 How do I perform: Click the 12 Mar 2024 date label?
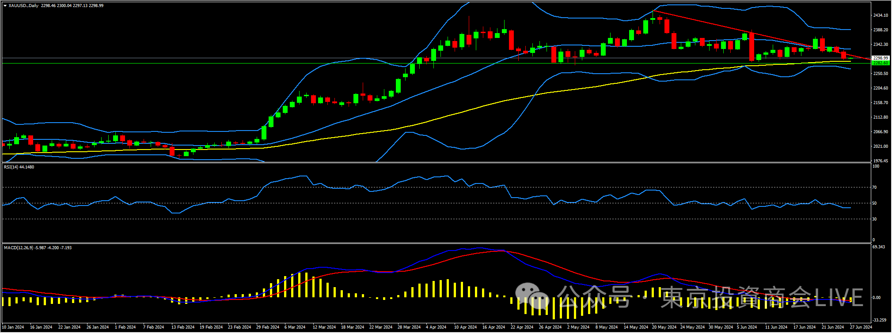324,327
